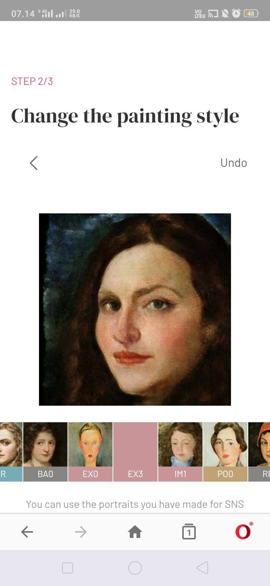Select the BA0 painting style thumbnail
This screenshot has height=586, width=270.
[45, 452]
